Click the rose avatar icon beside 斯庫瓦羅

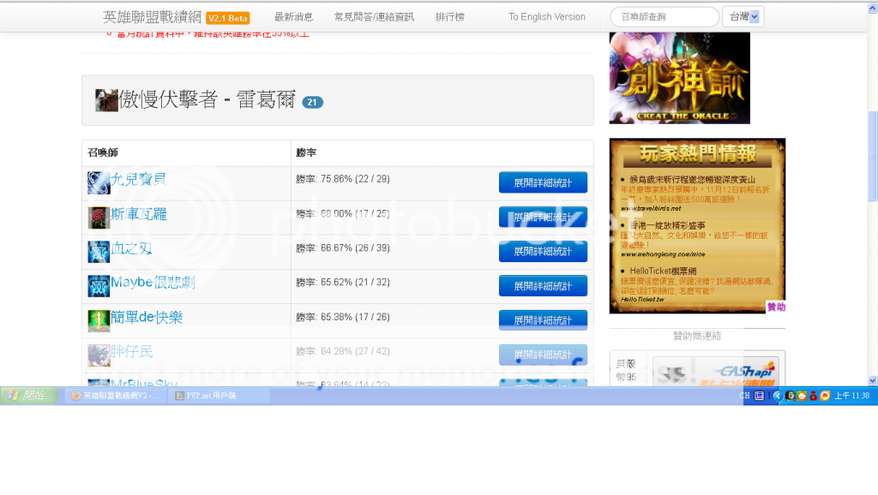pyautogui.click(x=99, y=218)
